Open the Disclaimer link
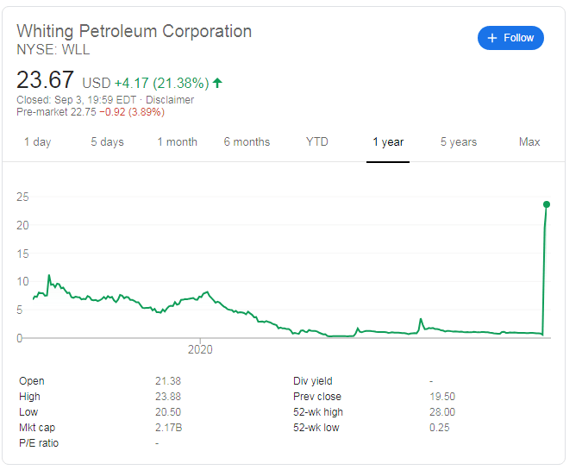Viewport: 582px width, 470px height. point(171,100)
